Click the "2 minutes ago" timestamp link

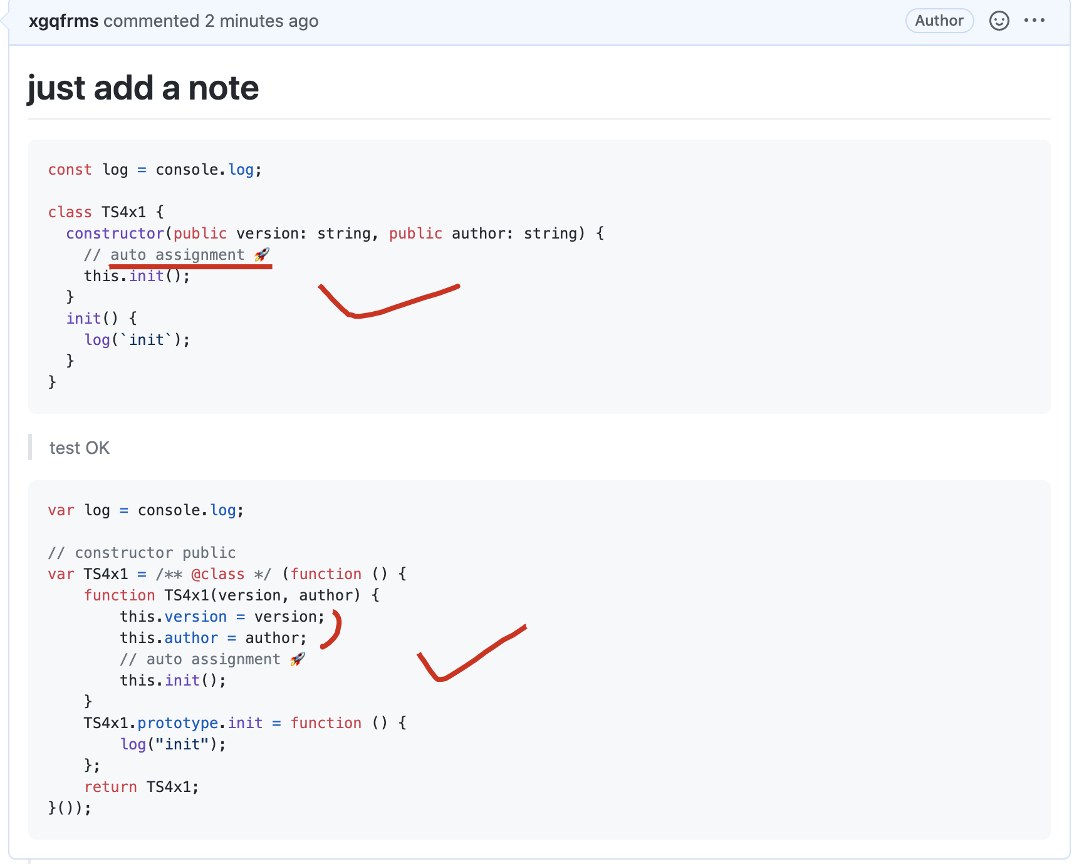pos(261,21)
